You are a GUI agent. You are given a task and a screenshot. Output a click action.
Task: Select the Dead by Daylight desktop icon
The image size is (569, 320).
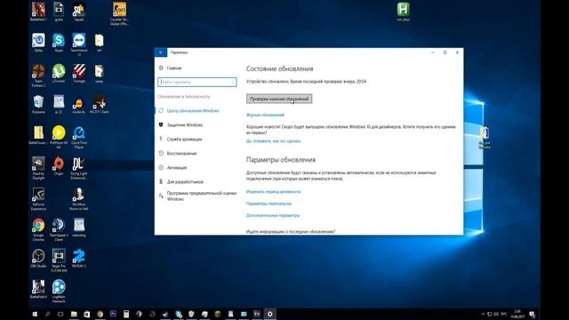click(38, 168)
